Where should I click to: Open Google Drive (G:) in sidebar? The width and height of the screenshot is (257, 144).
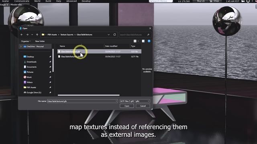click(33, 92)
